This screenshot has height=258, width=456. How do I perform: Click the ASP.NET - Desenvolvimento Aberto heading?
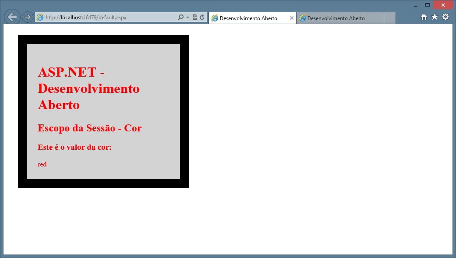[88, 88]
